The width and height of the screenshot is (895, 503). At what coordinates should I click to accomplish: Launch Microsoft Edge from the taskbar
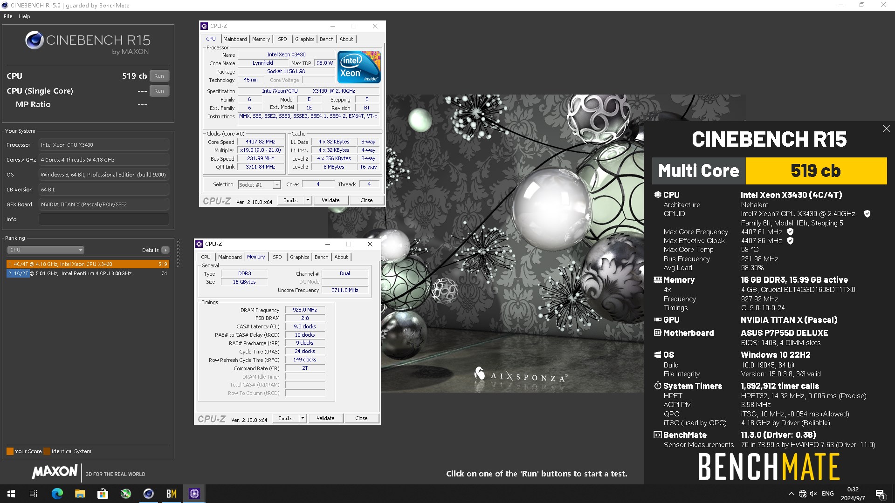tap(57, 494)
